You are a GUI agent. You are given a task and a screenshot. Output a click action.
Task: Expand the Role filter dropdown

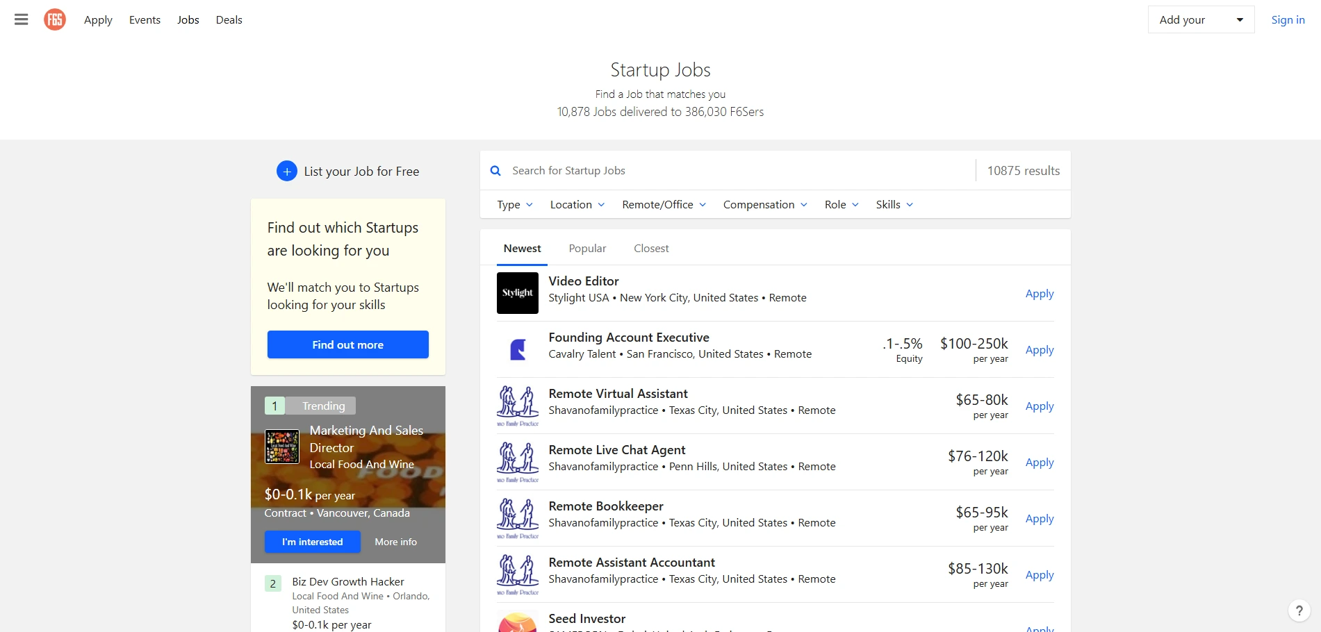pos(842,205)
